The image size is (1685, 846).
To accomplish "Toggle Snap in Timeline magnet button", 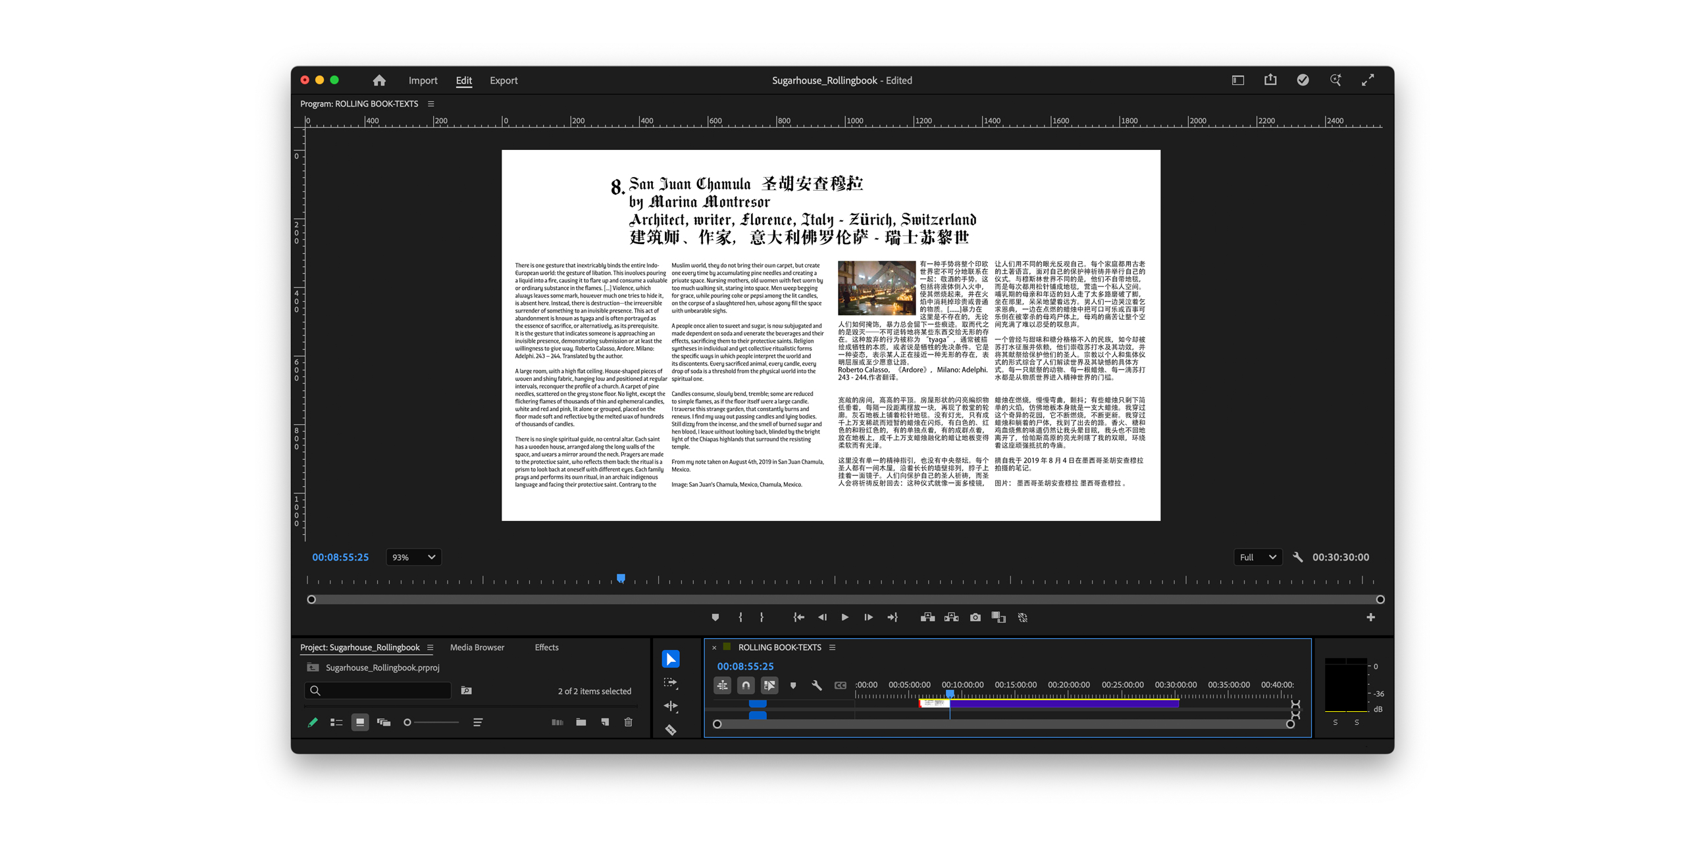I will (x=745, y=685).
